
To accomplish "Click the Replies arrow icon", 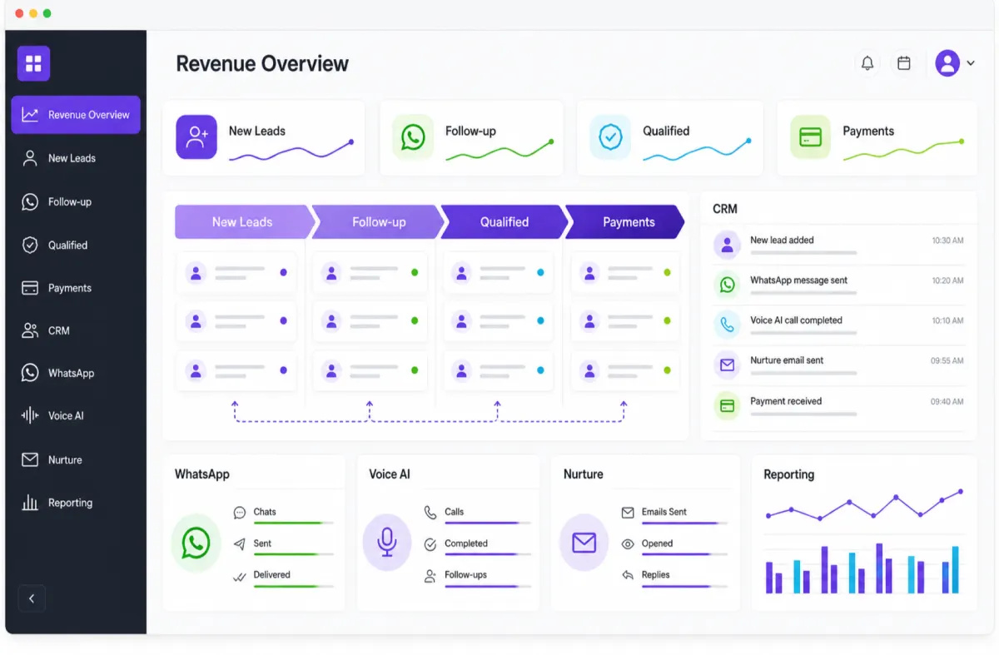I will (x=628, y=575).
